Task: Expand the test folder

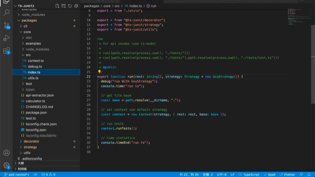Action: pos(46,83)
